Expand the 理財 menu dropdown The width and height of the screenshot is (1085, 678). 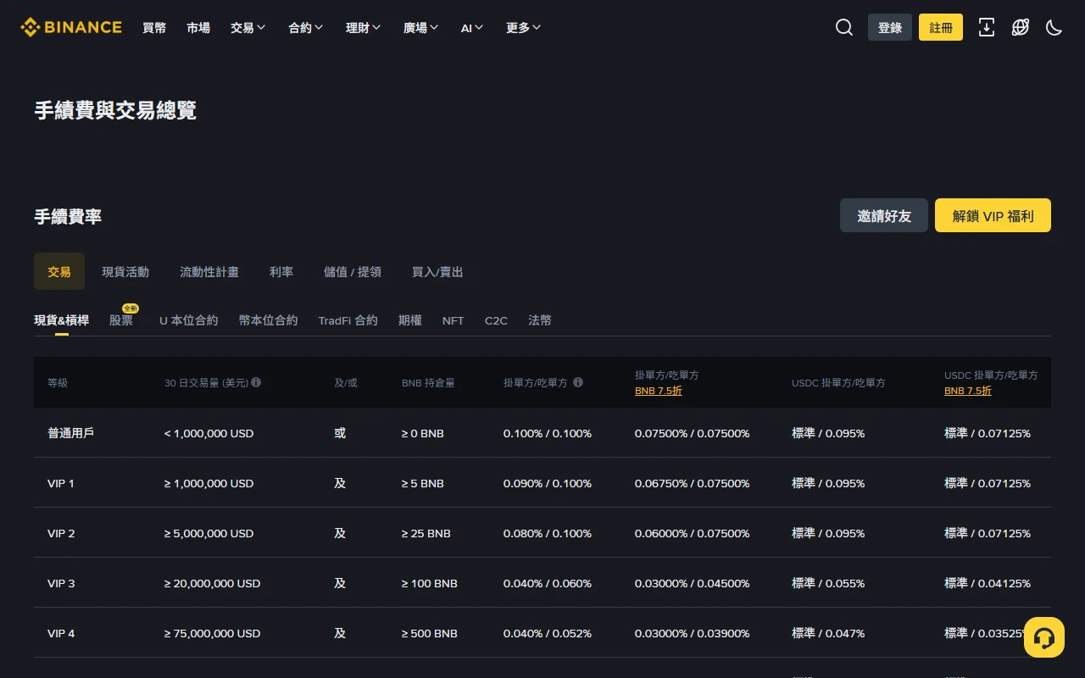click(x=364, y=28)
